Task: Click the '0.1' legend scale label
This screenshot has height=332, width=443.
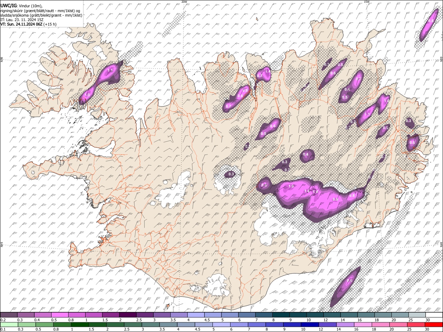Action: [3, 329]
